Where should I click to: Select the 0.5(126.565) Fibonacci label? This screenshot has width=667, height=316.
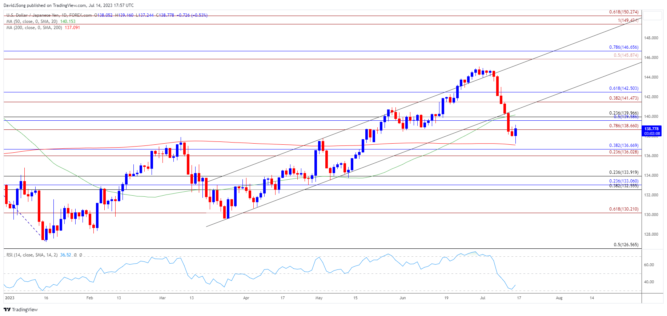[626, 245]
